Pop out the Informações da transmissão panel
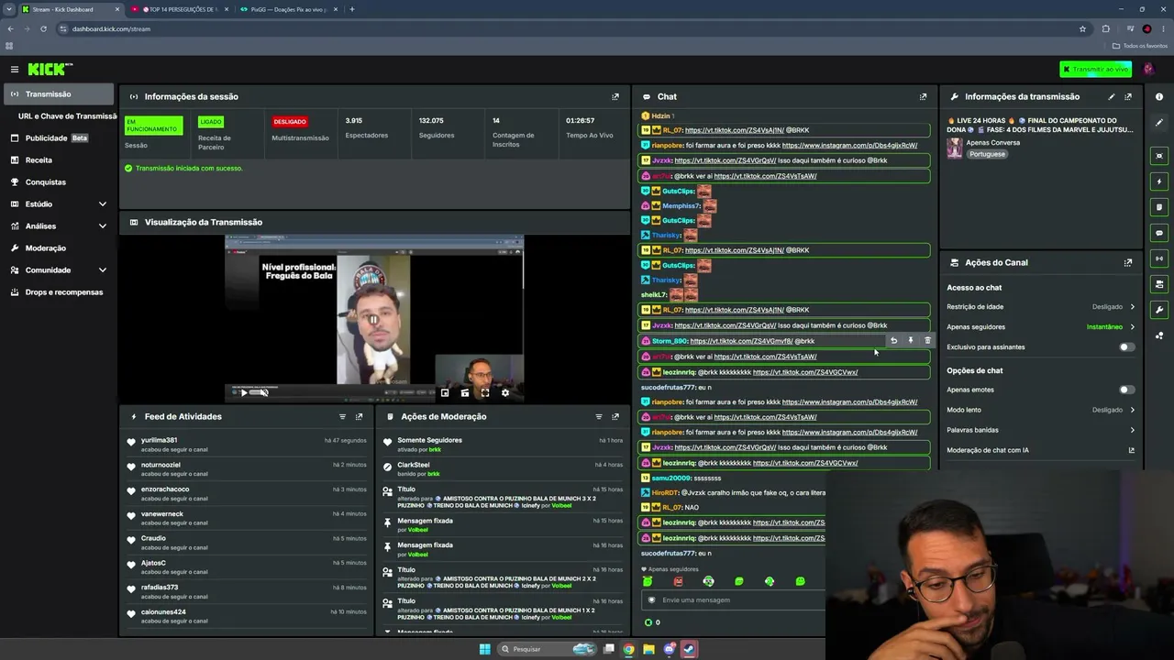This screenshot has height=660, width=1174. (1128, 96)
